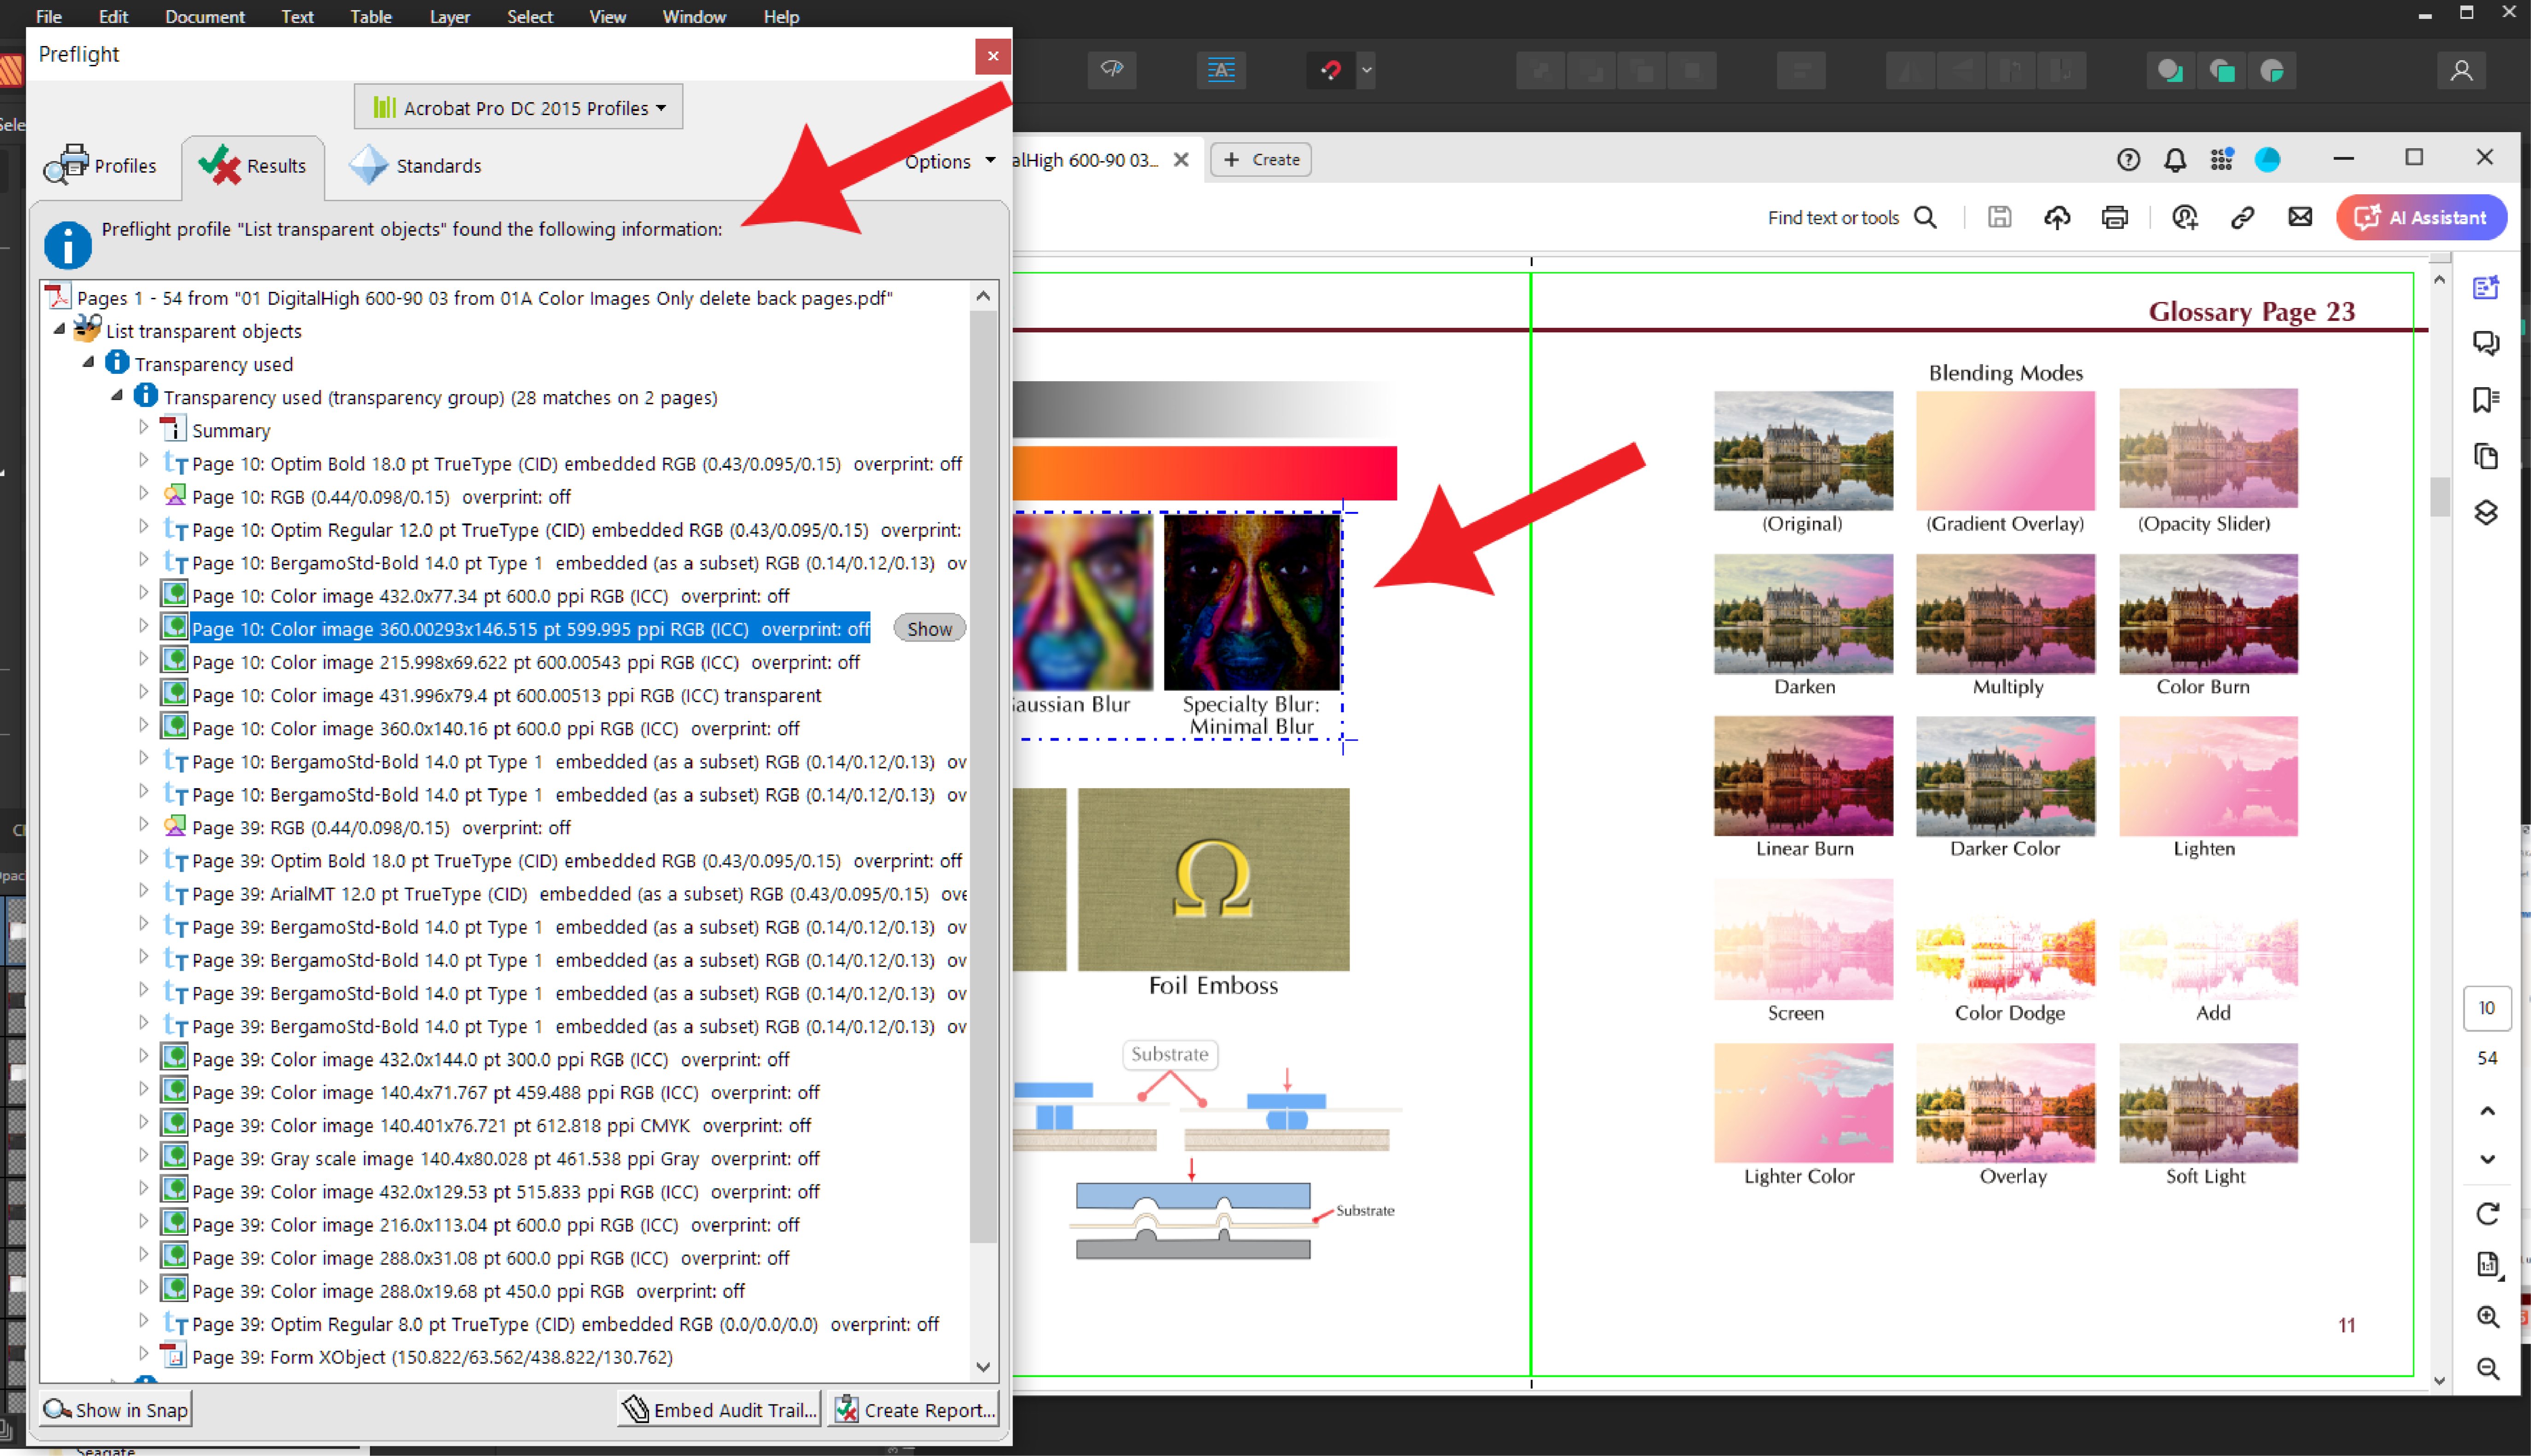Image resolution: width=2531 pixels, height=1456 pixels.
Task: Click the fit page icon in right sidebar
Action: click(2488, 1265)
